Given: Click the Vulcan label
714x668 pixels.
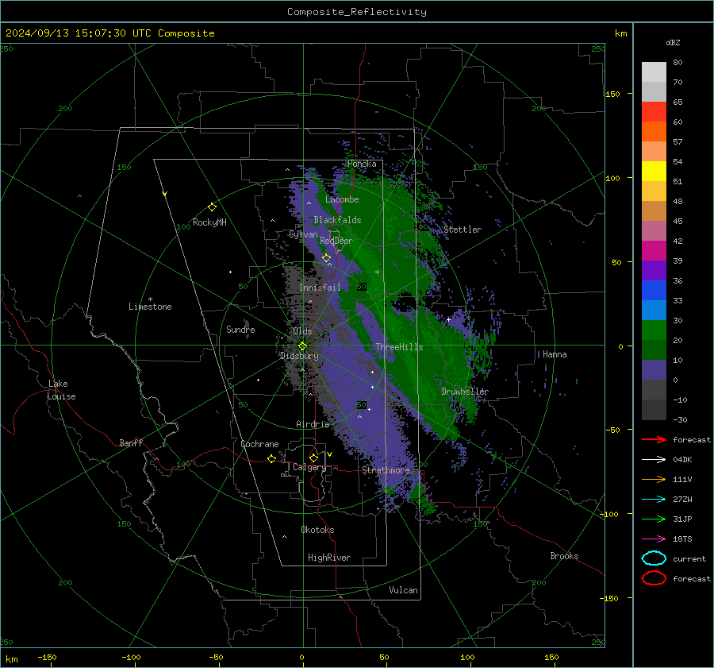Looking at the screenshot, I should point(403,590).
